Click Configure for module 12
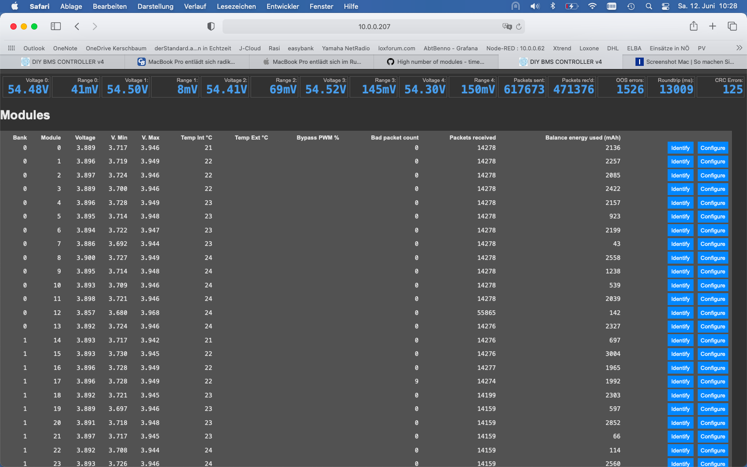 click(x=713, y=313)
